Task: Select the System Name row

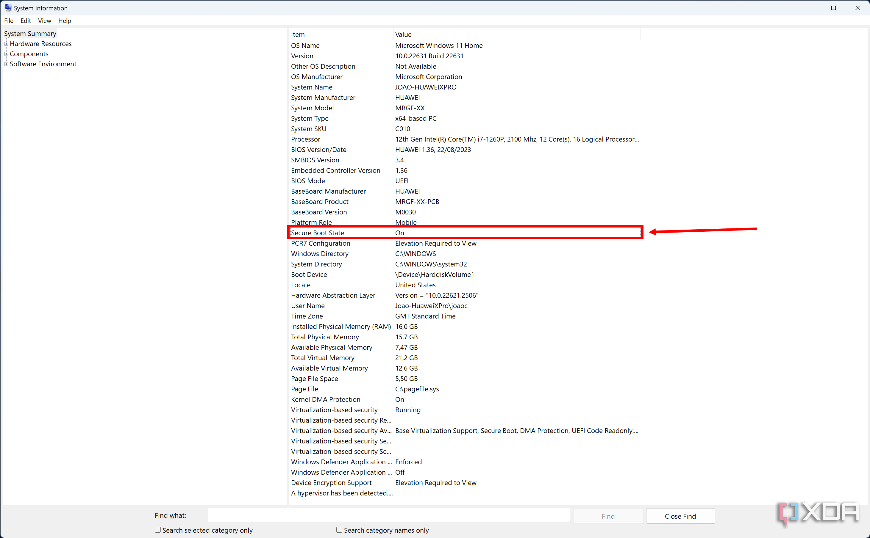Action: 465,87
